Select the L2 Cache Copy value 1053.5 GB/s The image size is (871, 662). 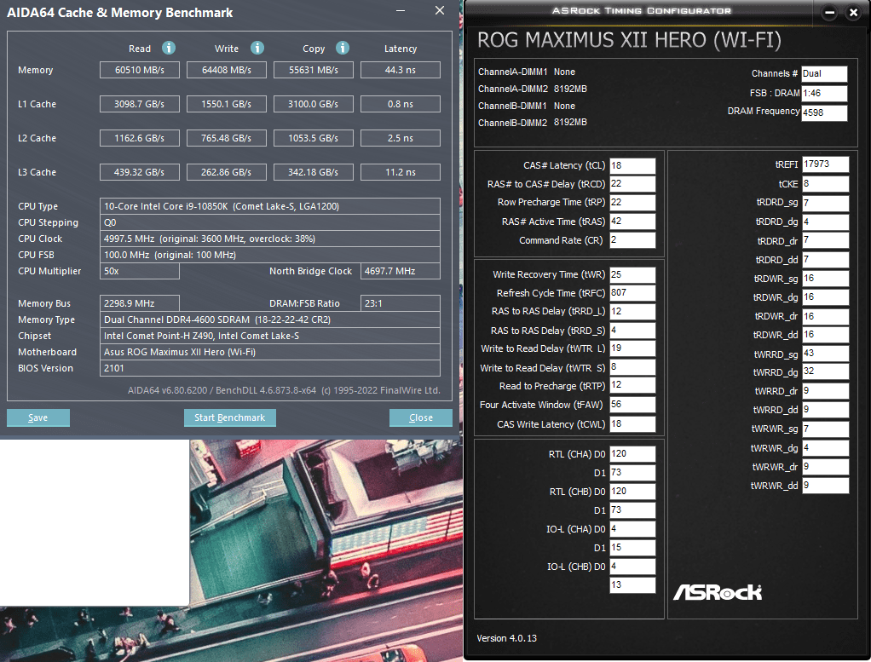314,138
